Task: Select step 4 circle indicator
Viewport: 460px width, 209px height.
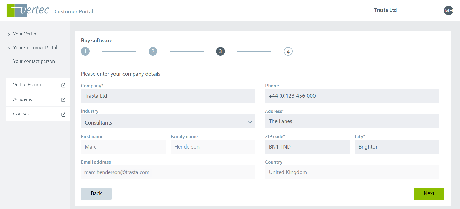Action: click(288, 51)
